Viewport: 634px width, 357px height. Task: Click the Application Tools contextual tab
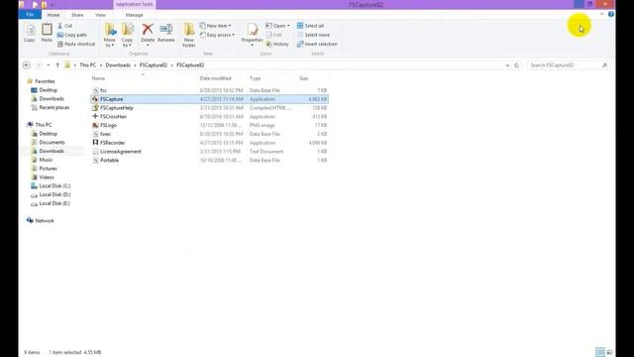point(135,4)
